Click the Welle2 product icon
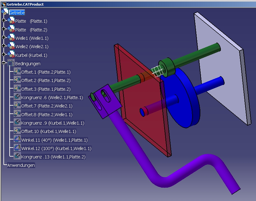 point(11,46)
